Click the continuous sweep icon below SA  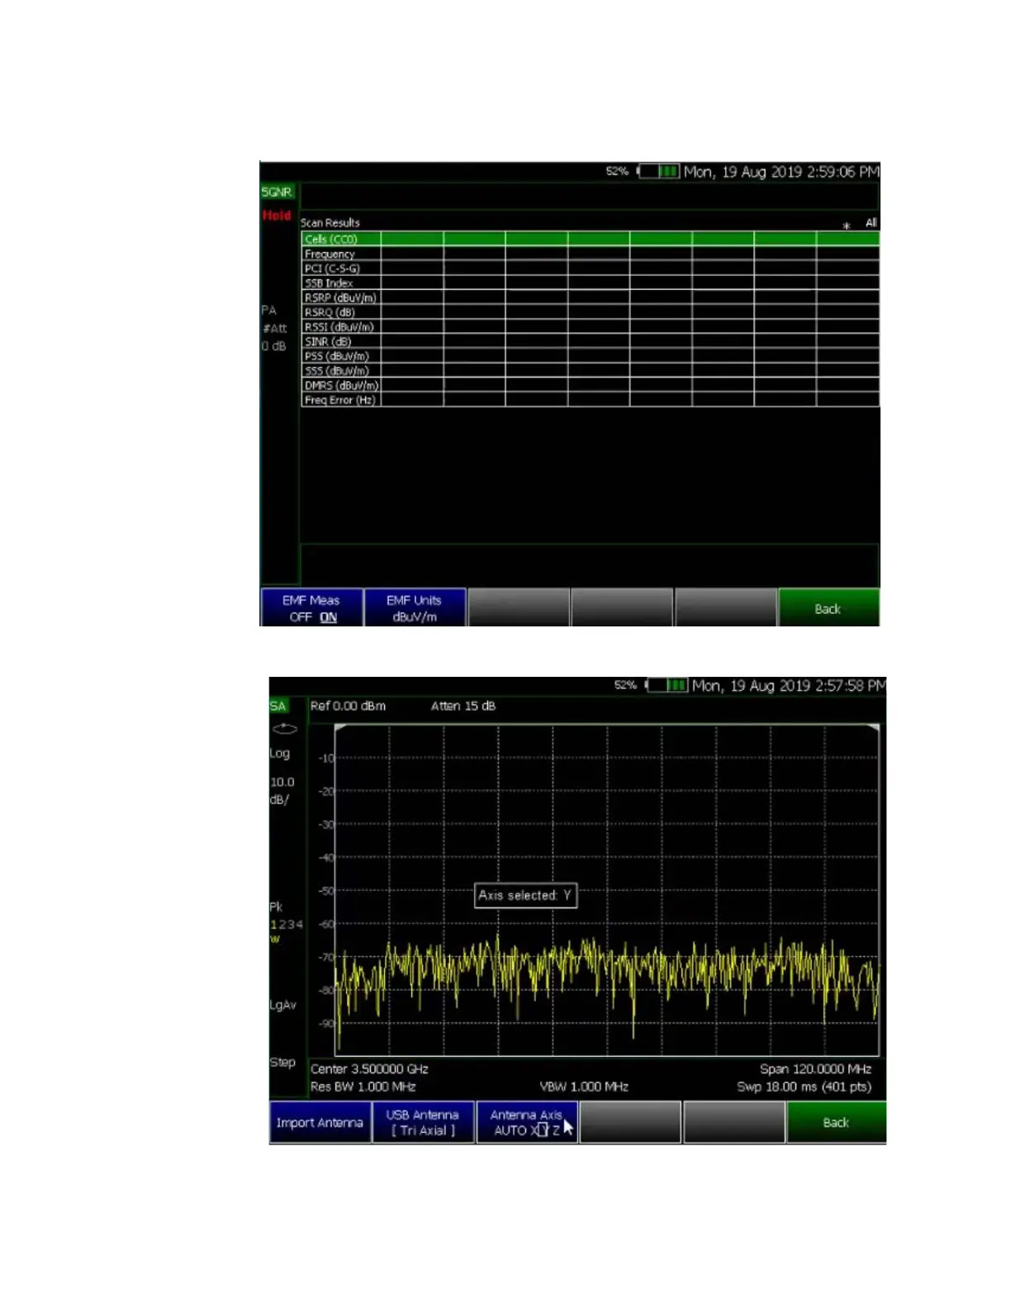(284, 729)
